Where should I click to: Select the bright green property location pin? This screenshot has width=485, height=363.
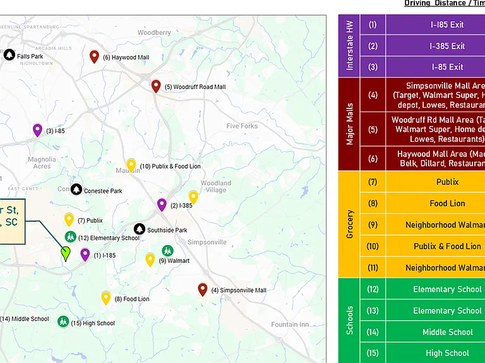(x=66, y=254)
